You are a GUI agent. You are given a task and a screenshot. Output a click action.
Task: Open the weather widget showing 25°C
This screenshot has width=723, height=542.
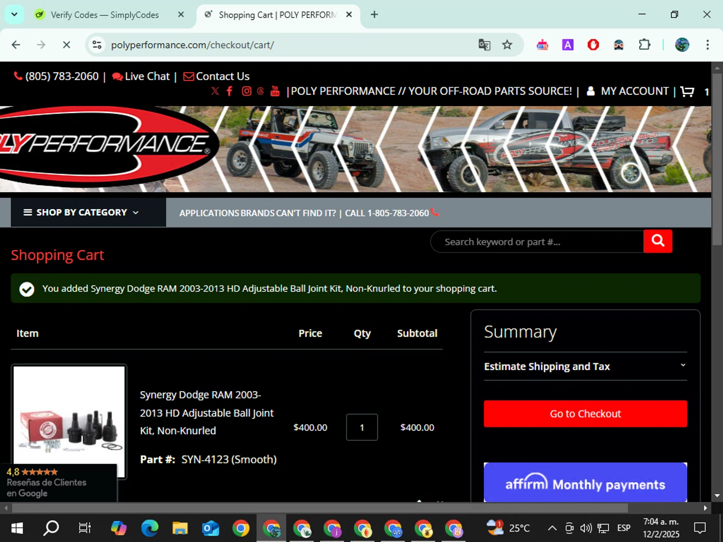point(508,528)
